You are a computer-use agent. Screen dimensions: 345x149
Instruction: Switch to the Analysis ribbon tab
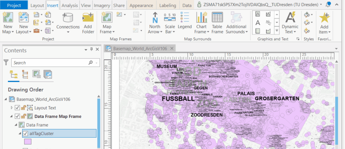[x=70, y=5]
